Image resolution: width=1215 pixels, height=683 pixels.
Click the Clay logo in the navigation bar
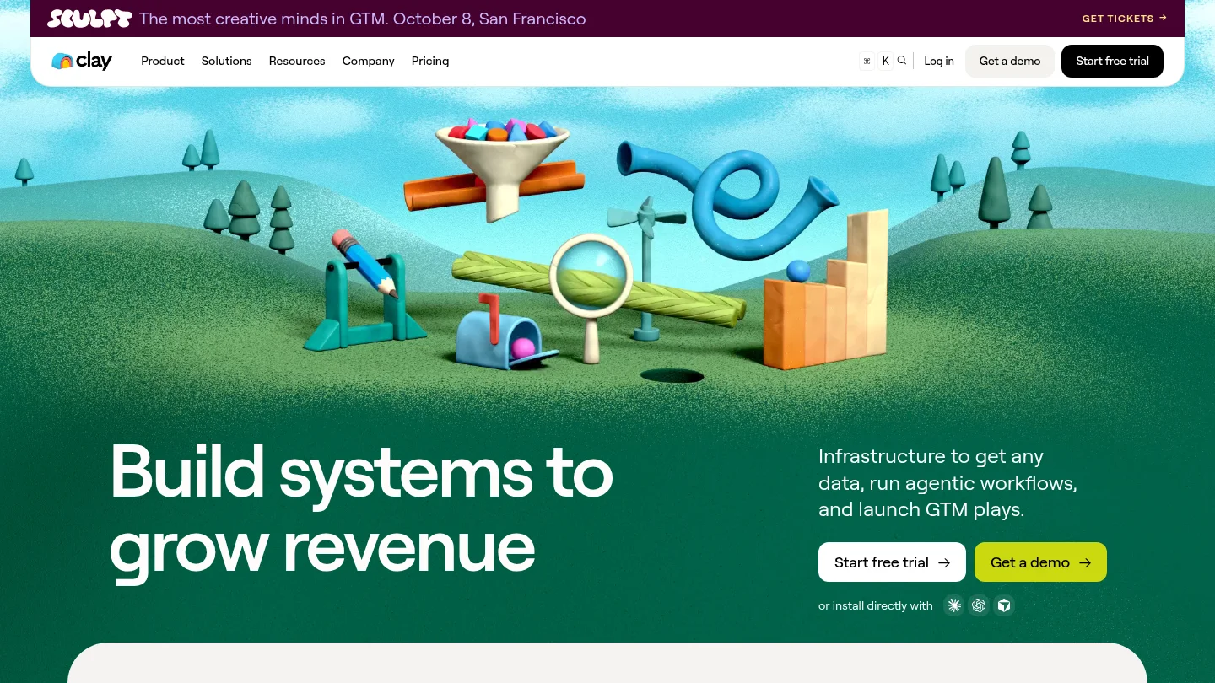point(82,61)
